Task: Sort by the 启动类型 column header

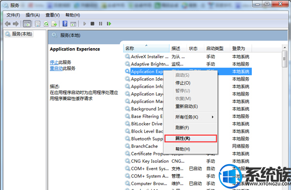Action: [x=217, y=48]
